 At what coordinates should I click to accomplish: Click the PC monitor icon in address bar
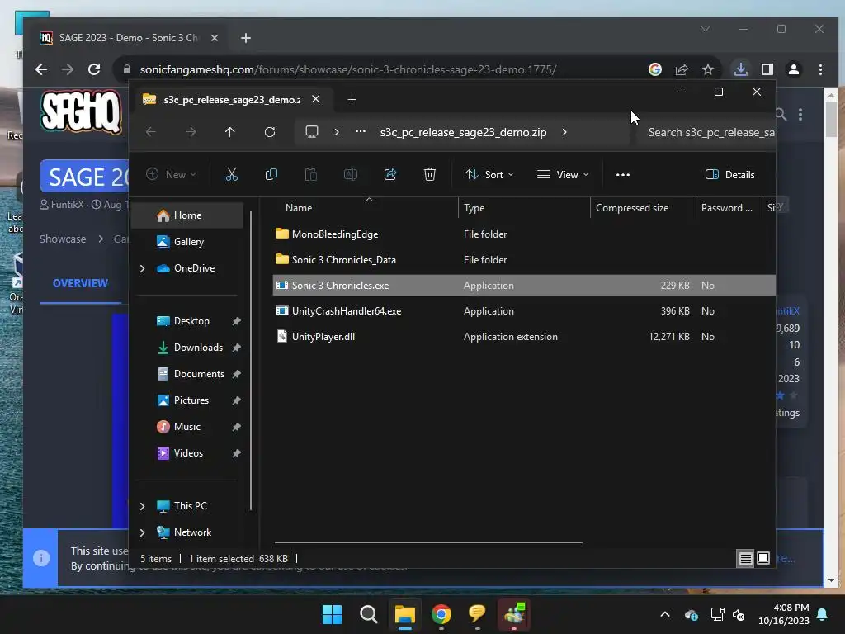point(312,132)
